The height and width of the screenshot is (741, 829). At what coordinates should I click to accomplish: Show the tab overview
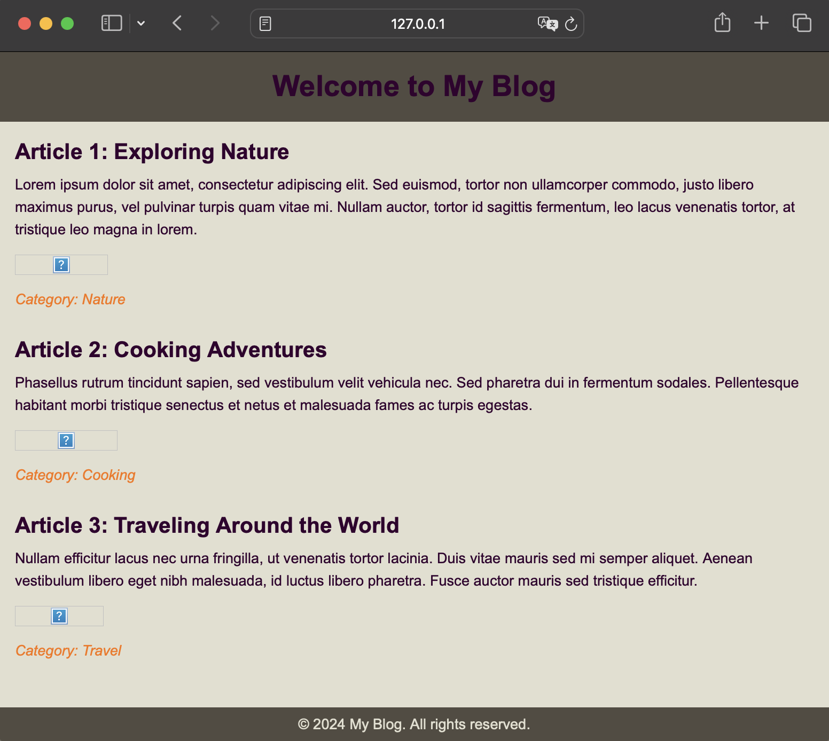pos(802,23)
